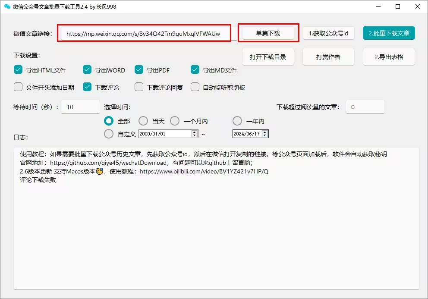Select the 全部 time radio button
The height and width of the screenshot is (299, 428).
(109, 121)
